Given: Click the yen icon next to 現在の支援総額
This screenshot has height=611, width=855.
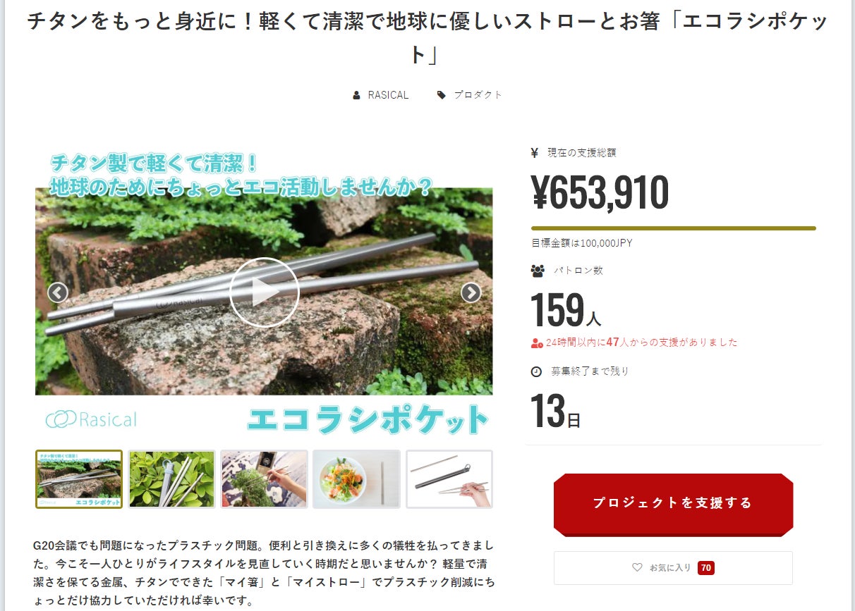Looking at the screenshot, I should [535, 153].
